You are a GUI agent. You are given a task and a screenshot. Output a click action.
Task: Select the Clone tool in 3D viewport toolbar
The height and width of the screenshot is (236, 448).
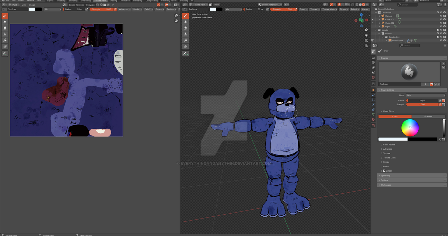[185, 34]
